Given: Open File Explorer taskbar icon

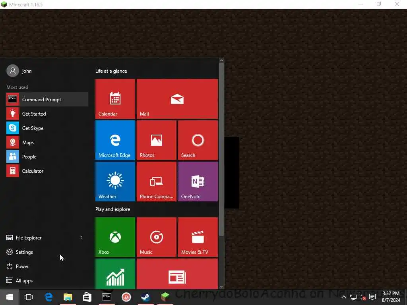Looking at the screenshot, I should (x=68, y=297).
